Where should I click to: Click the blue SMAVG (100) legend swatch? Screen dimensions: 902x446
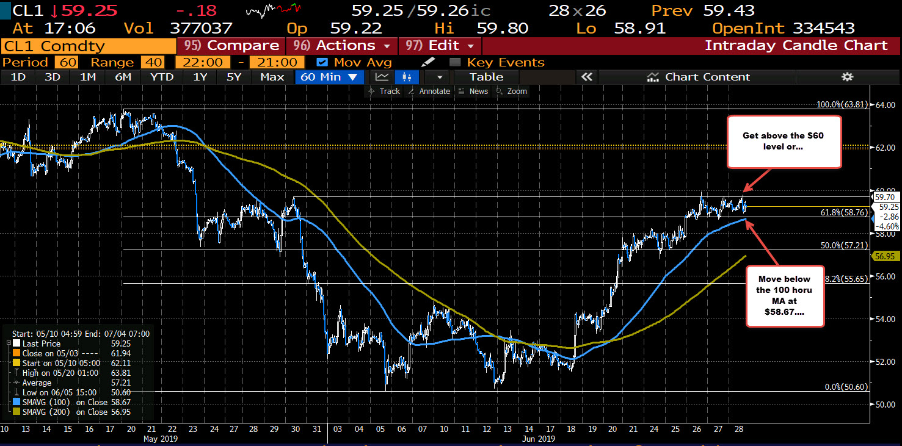[x=16, y=402]
